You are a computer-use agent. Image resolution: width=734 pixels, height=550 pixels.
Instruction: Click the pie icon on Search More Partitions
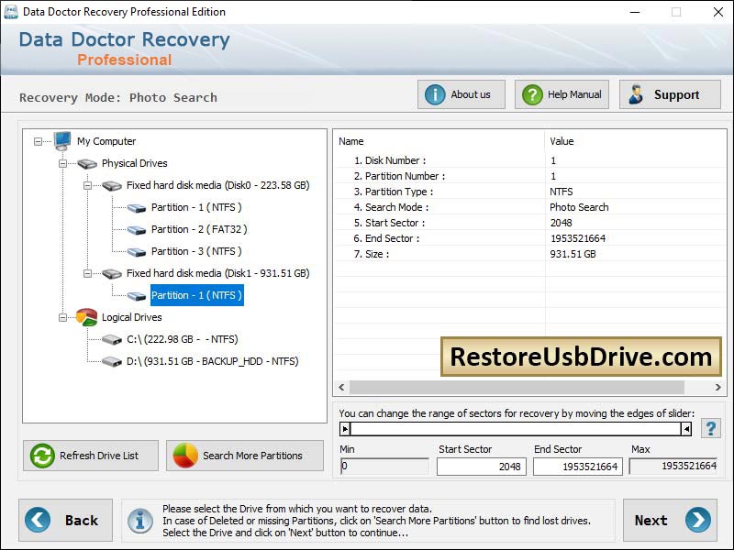[x=183, y=456]
